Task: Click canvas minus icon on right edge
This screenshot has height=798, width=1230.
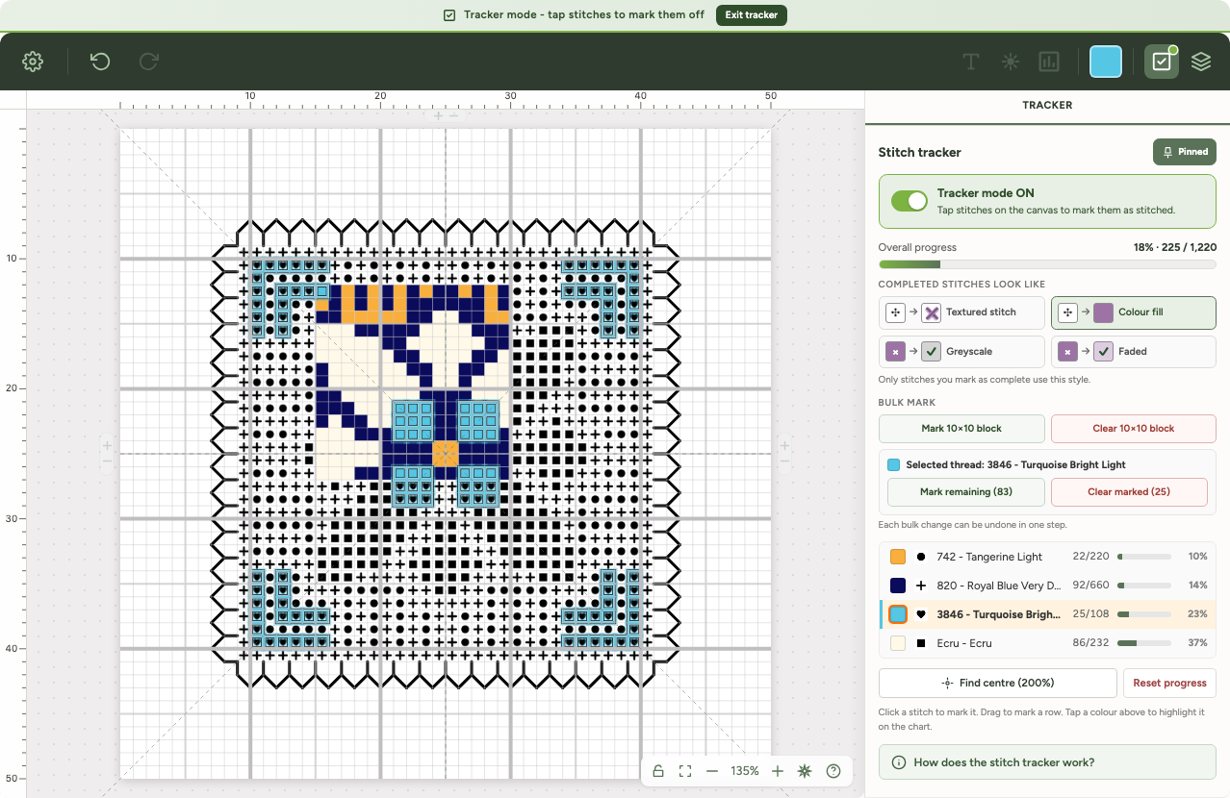Action: click(784, 461)
